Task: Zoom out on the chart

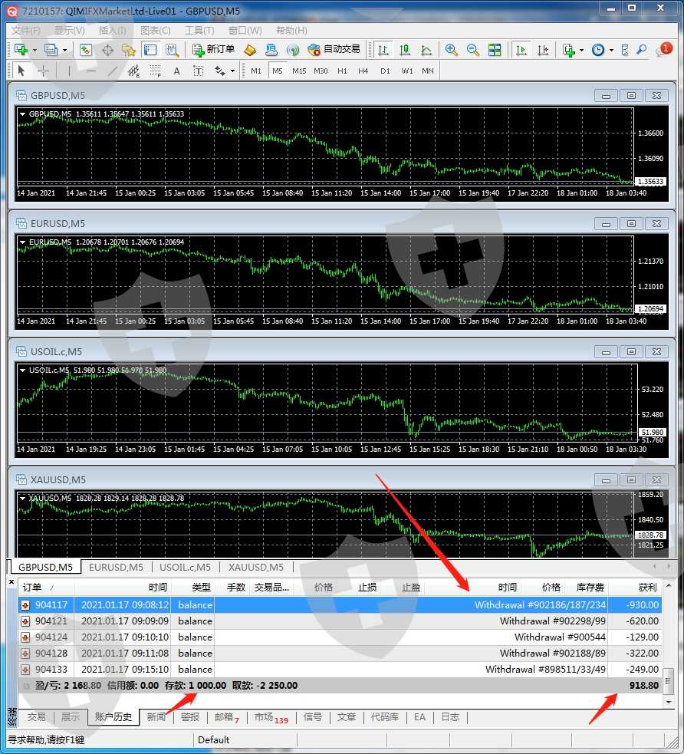Action: pyautogui.click(x=473, y=50)
